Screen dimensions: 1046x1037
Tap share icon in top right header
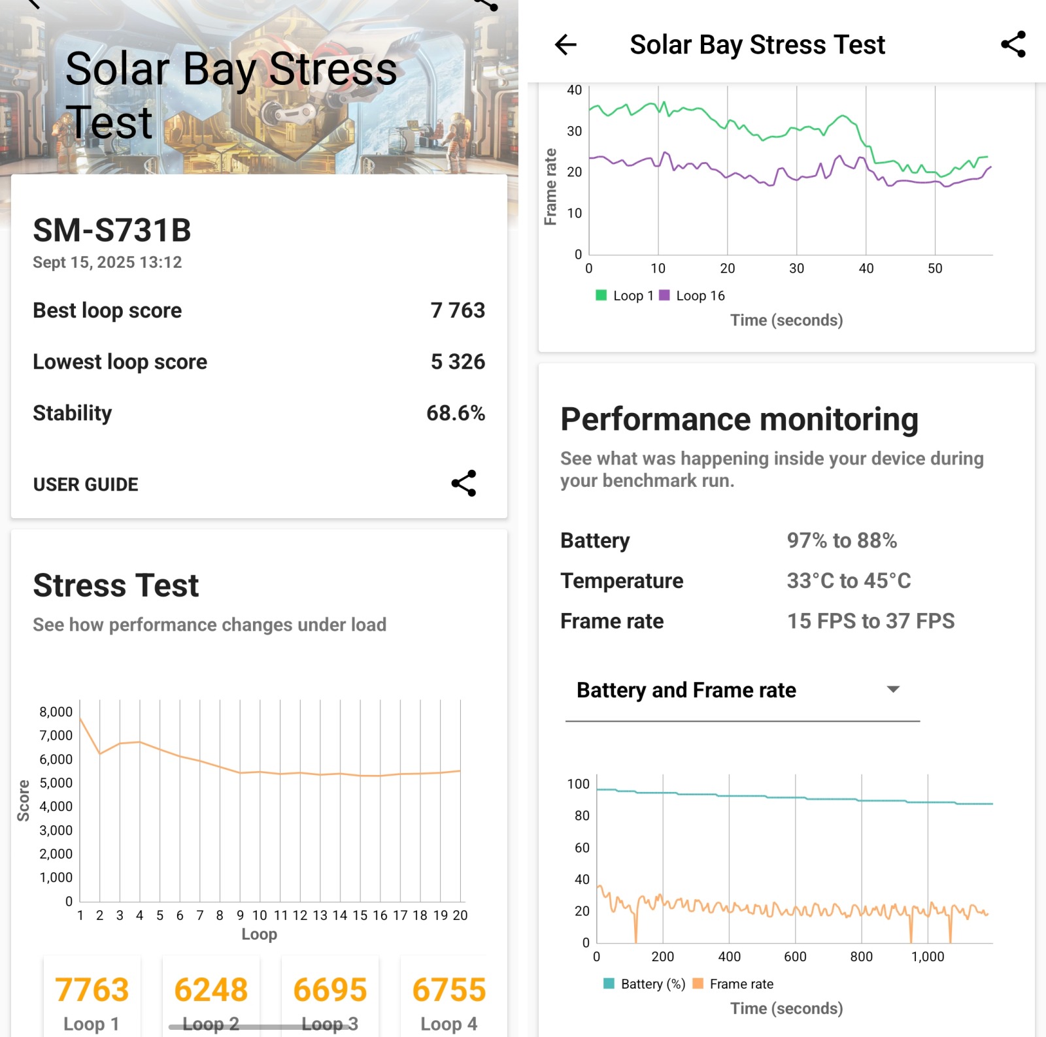pos(1013,44)
